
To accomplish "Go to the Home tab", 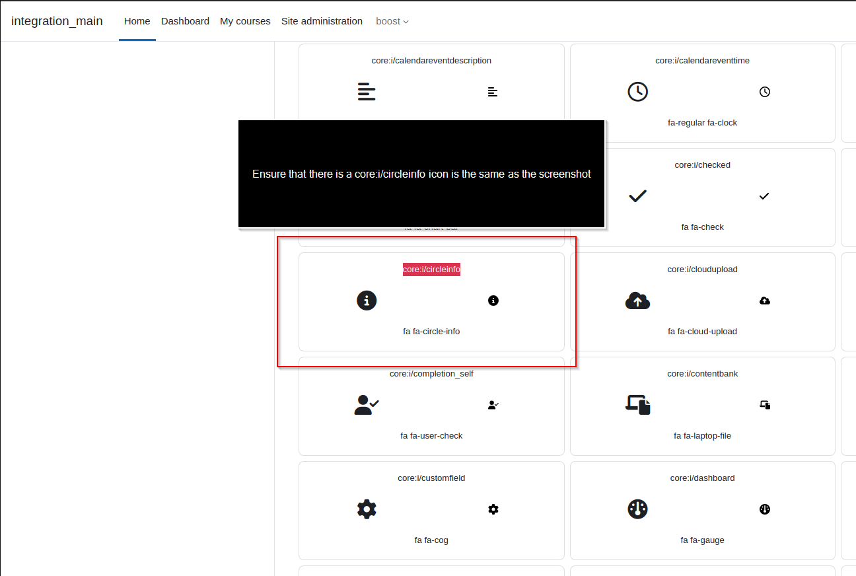I will (x=137, y=21).
